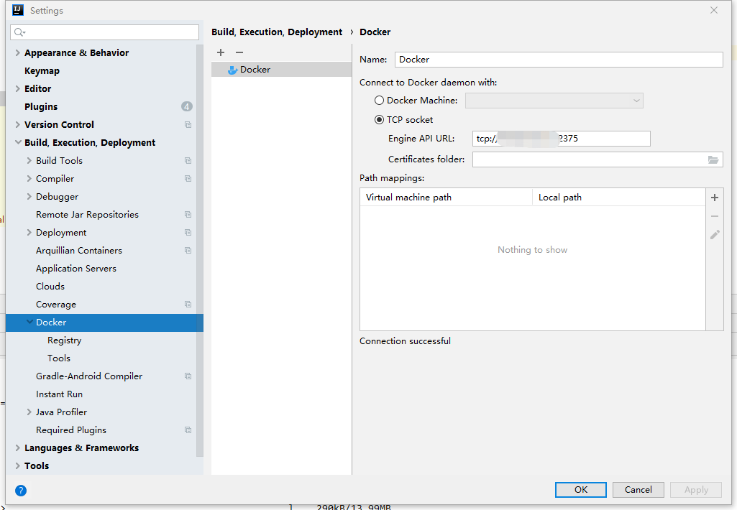Viewport: 737px width, 510px height.
Task: Open Clouds settings
Action: pyautogui.click(x=50, y=287)
